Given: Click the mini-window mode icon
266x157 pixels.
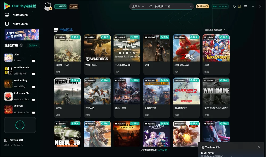Looking at the screenshot, I should pyautogui.click(x=239, y=6).
